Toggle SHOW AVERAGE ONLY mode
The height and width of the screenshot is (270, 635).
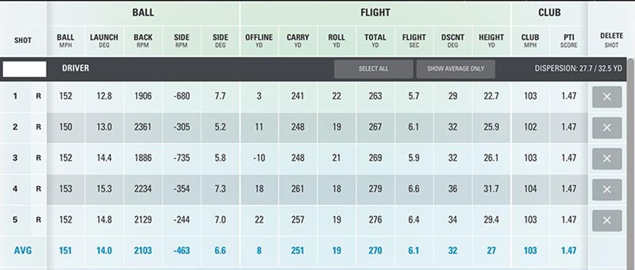click(x=456, y=69)
